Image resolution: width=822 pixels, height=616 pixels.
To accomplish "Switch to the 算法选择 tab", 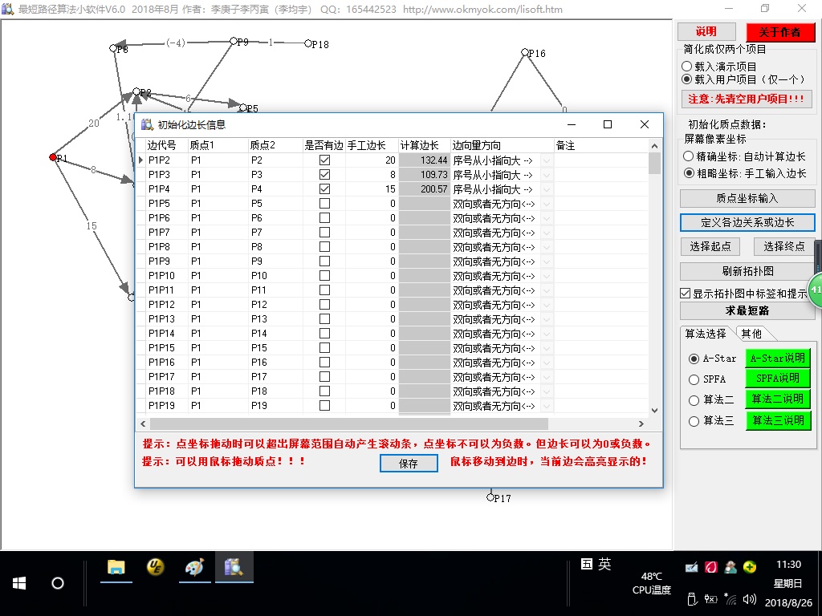I will tap(706, 334).
